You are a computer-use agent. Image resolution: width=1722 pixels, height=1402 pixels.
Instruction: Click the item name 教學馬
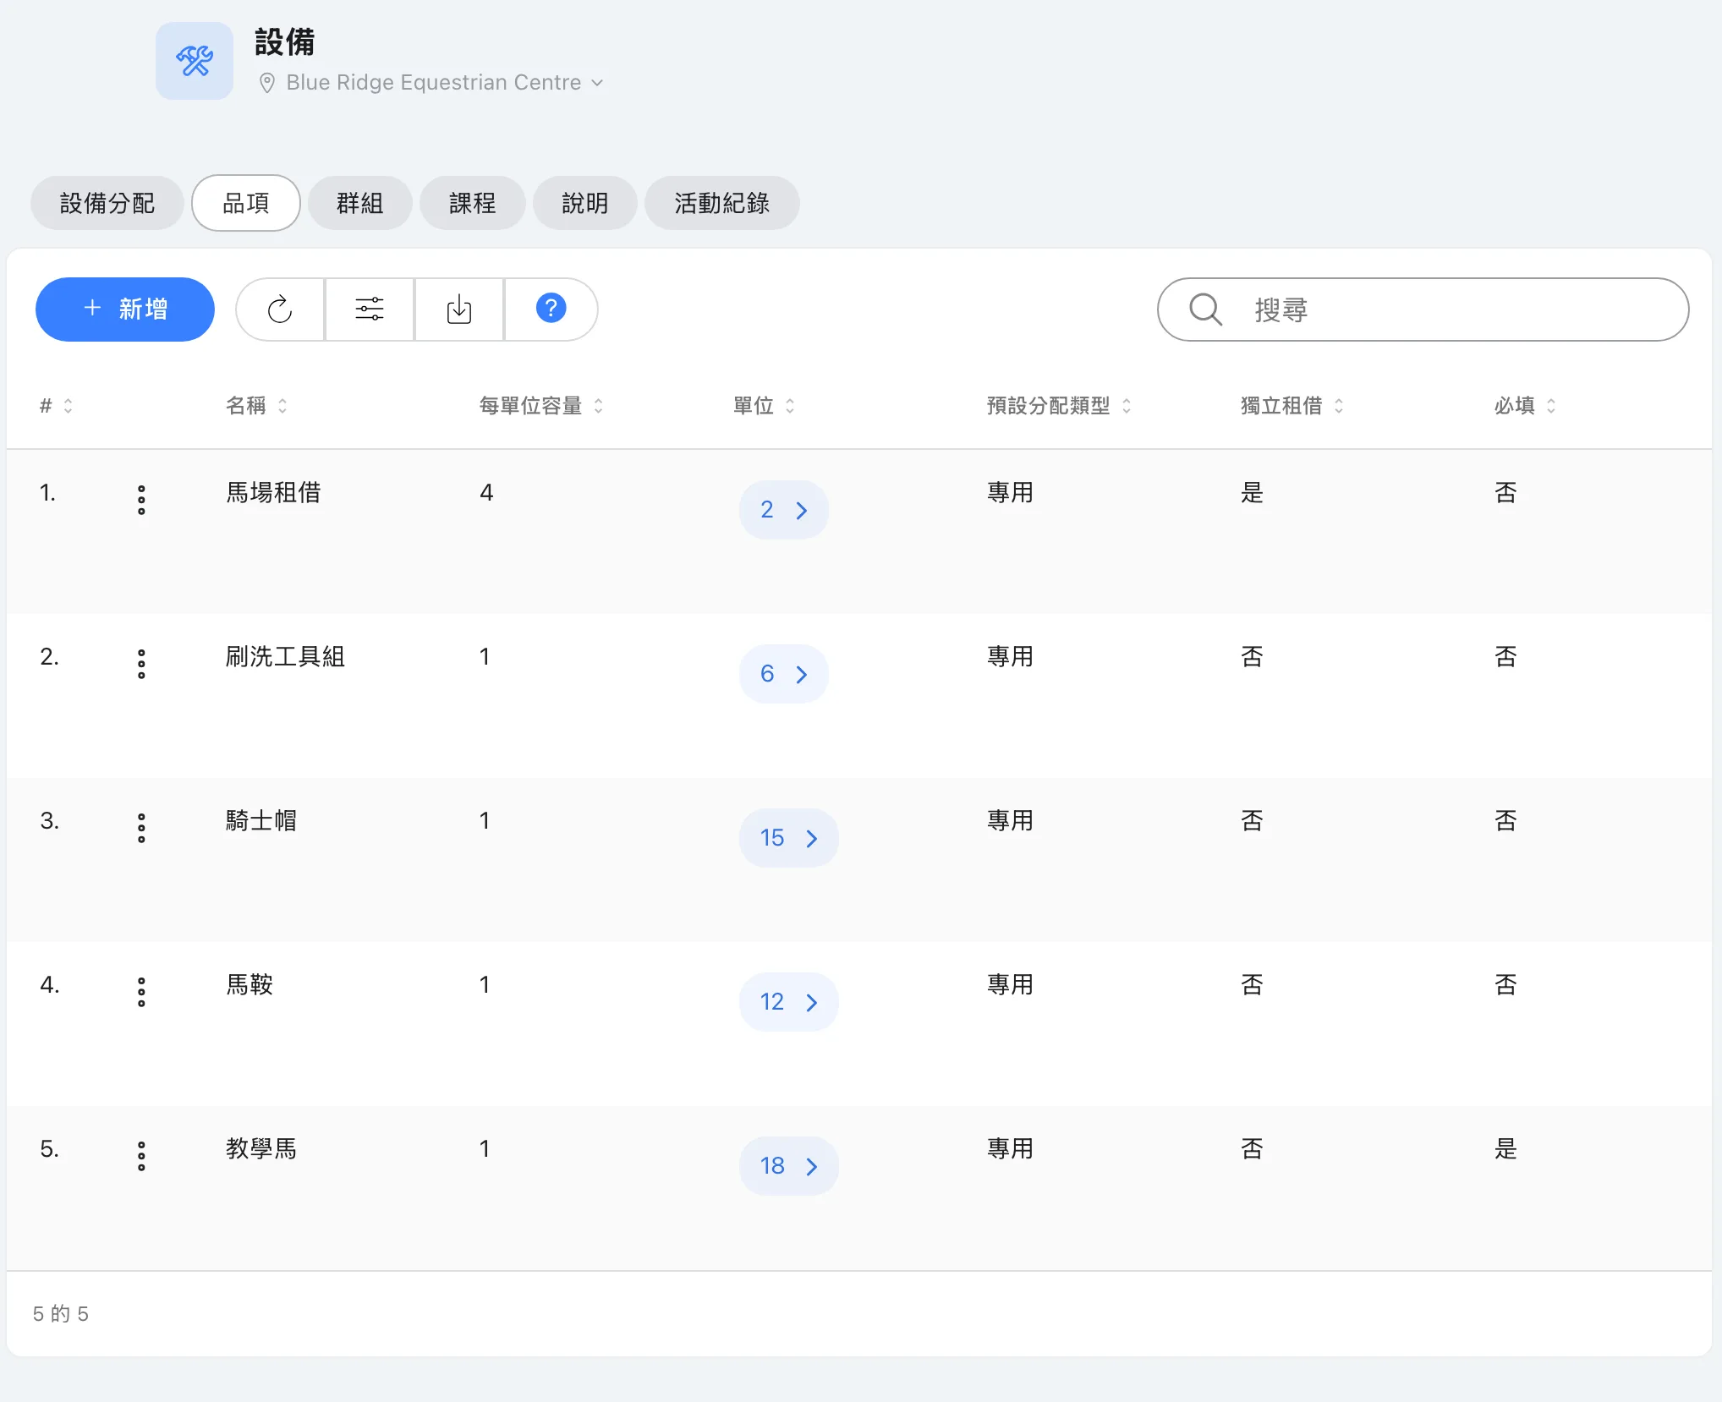coord(261,1148)
